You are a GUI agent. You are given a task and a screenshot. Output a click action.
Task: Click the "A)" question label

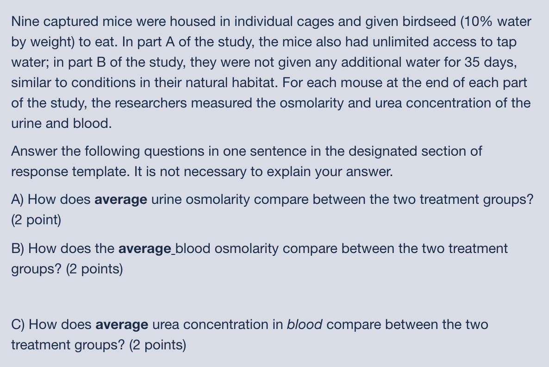18,200
